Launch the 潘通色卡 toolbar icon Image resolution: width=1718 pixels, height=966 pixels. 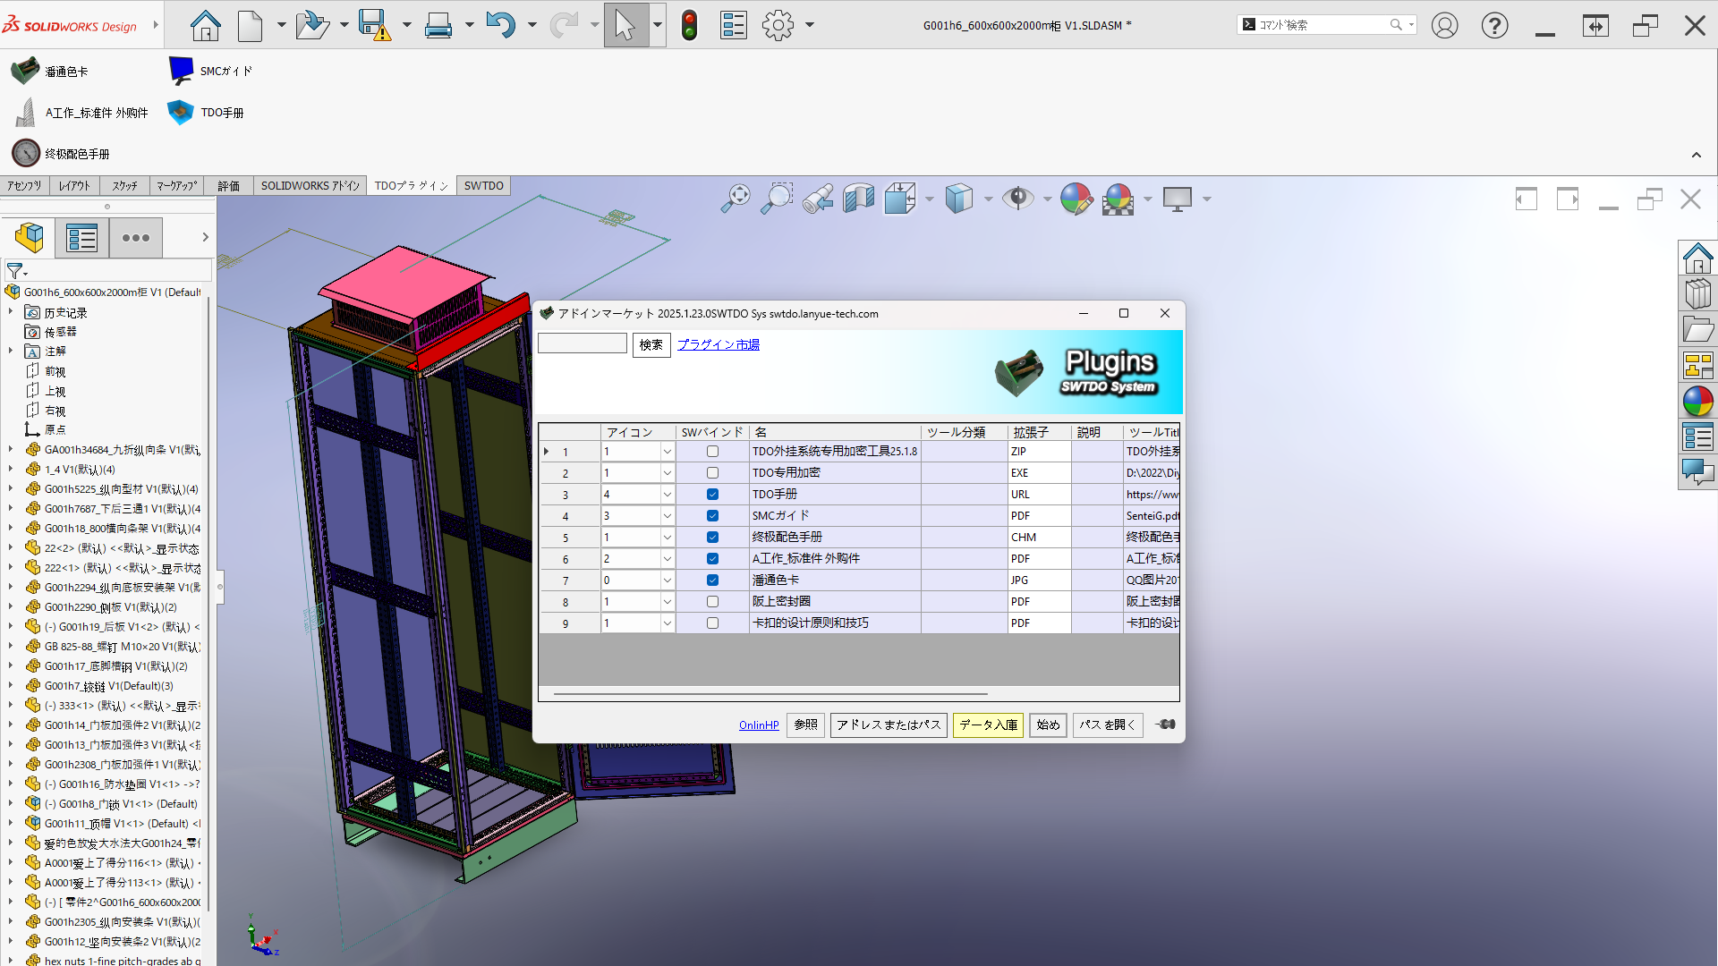25,71
